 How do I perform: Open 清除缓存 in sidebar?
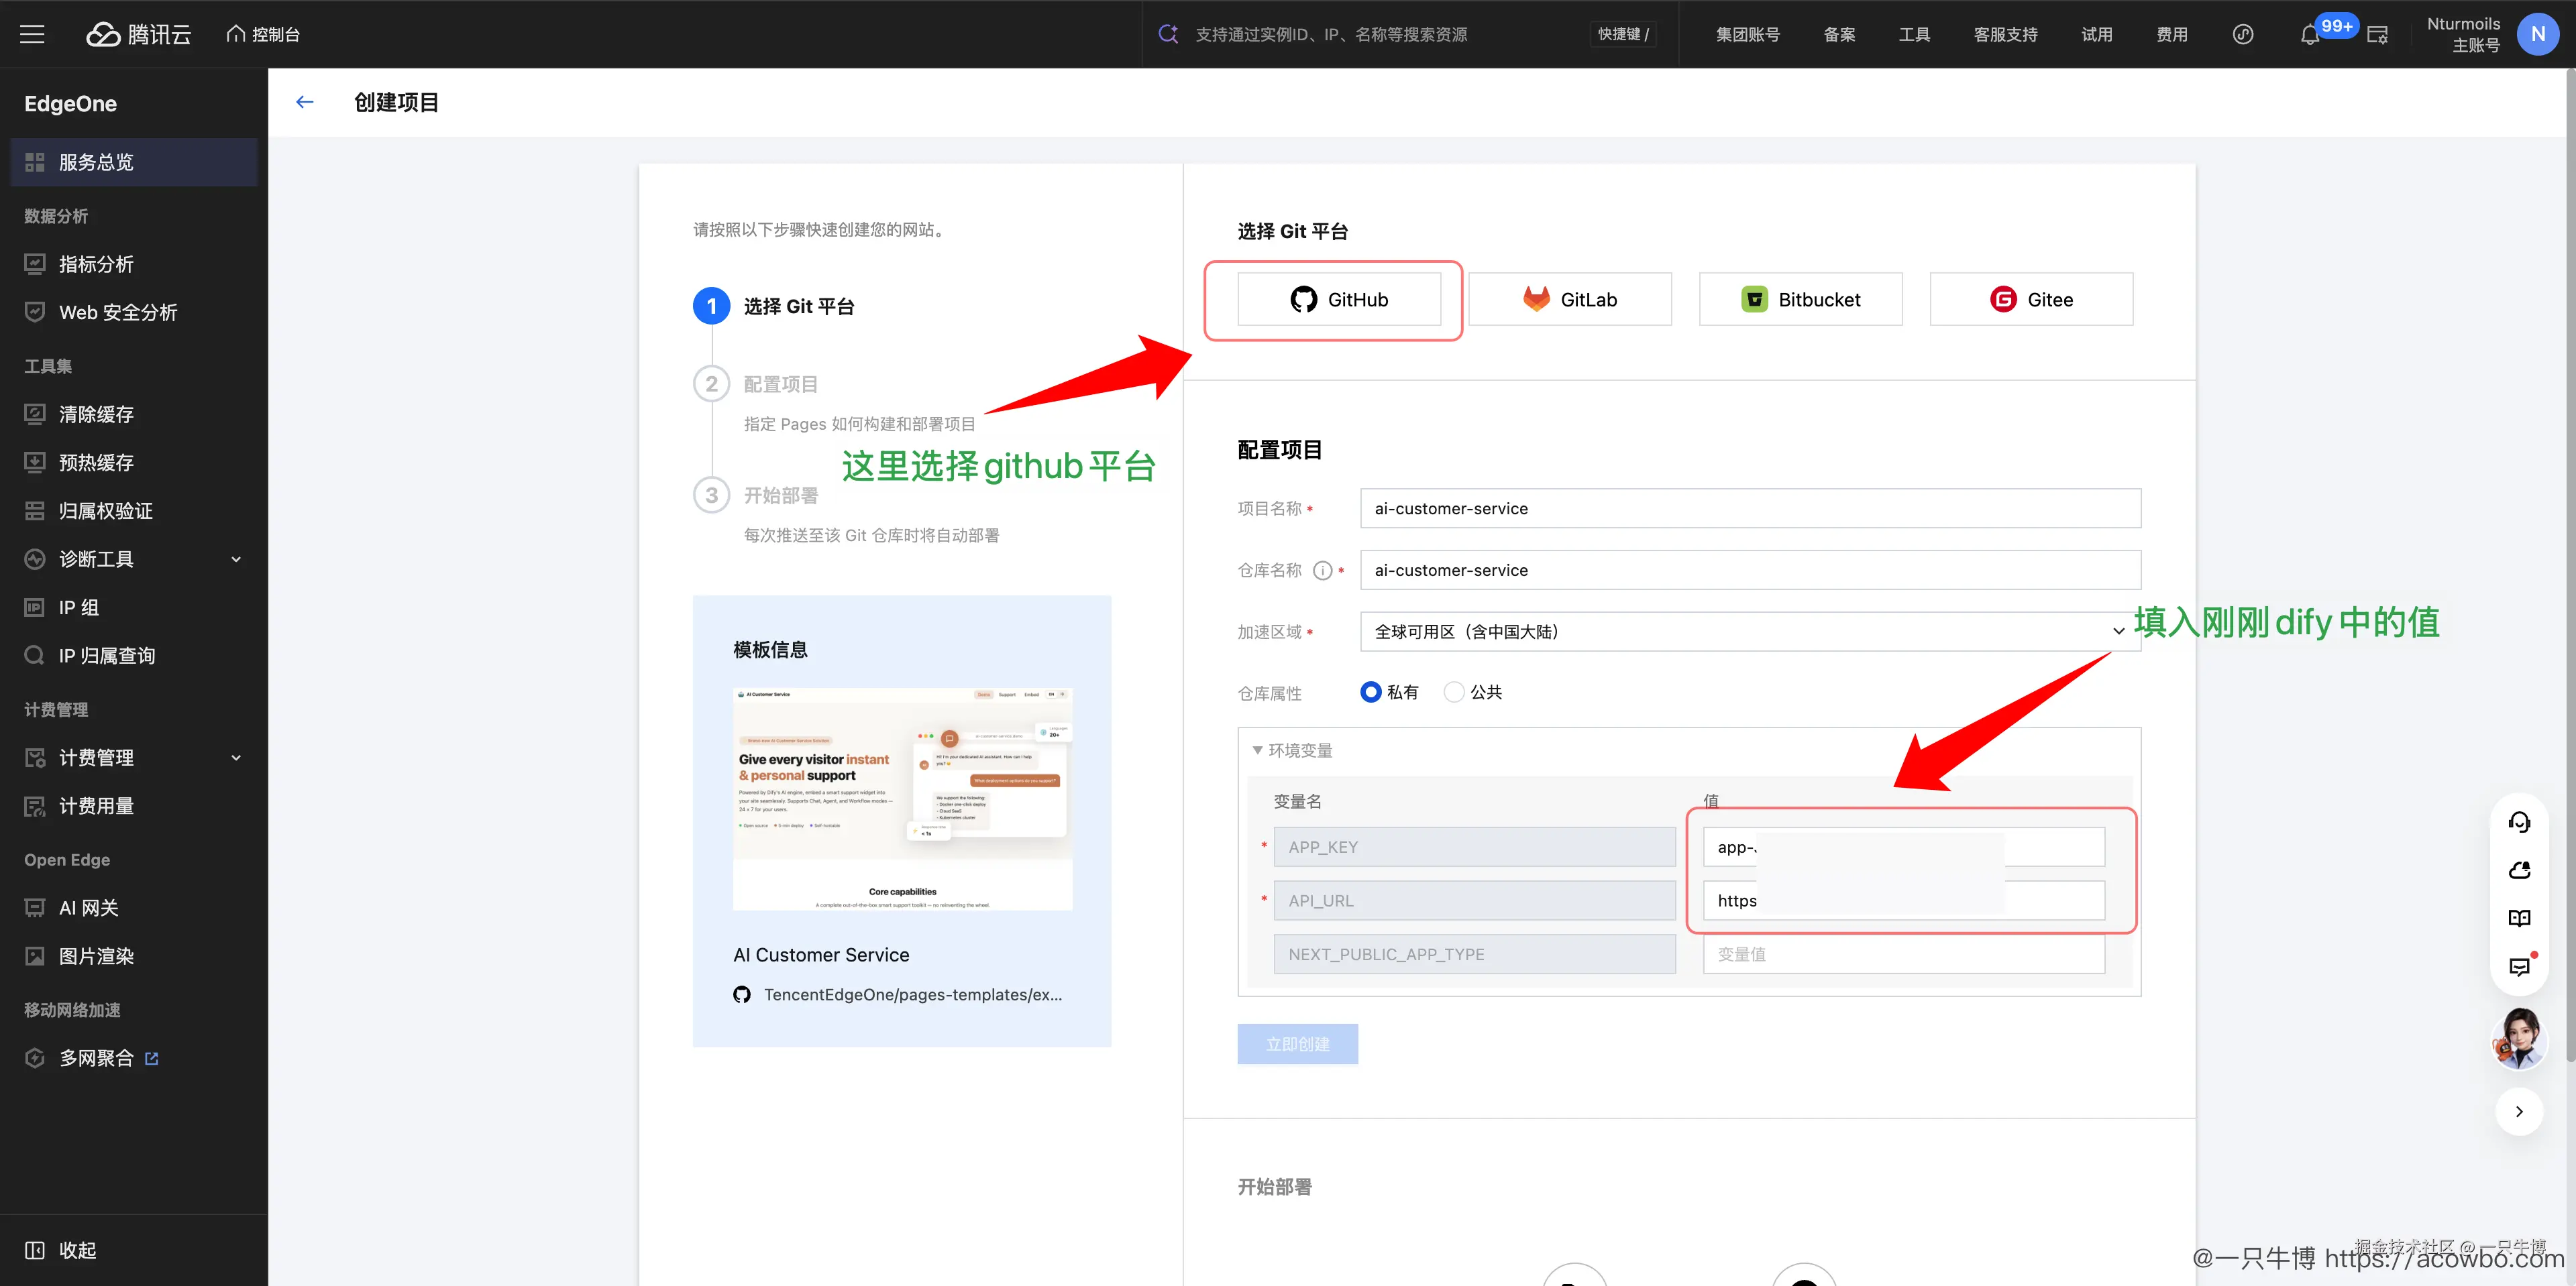pyautogui.click(x=134, y=414)
